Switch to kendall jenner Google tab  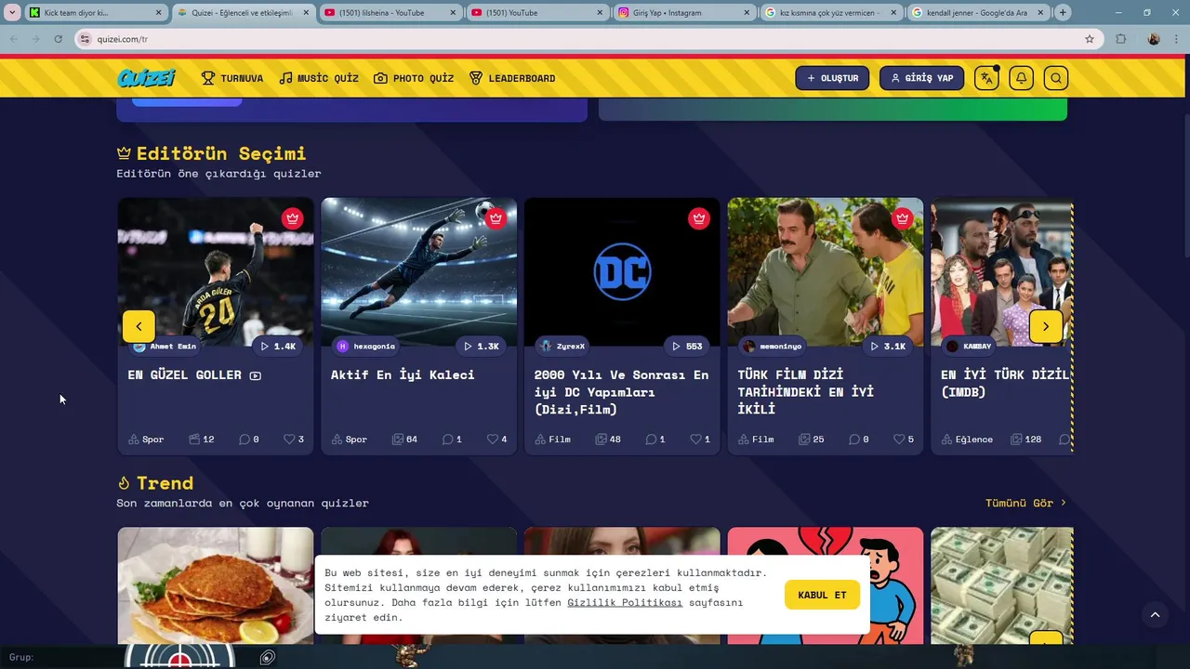point(977,13)
